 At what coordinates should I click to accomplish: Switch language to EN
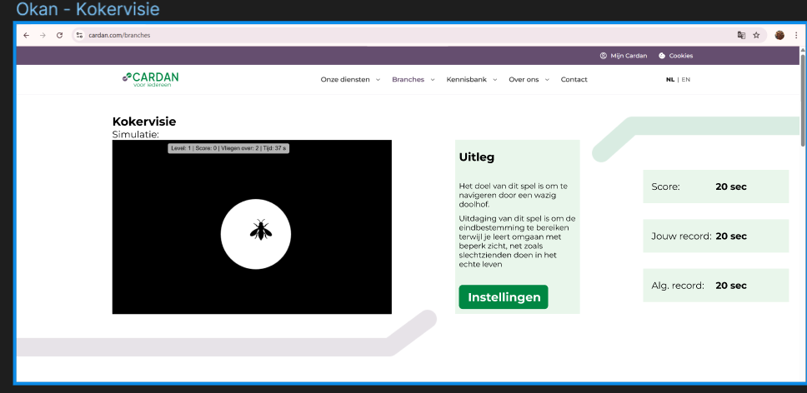tap(686, 80)
